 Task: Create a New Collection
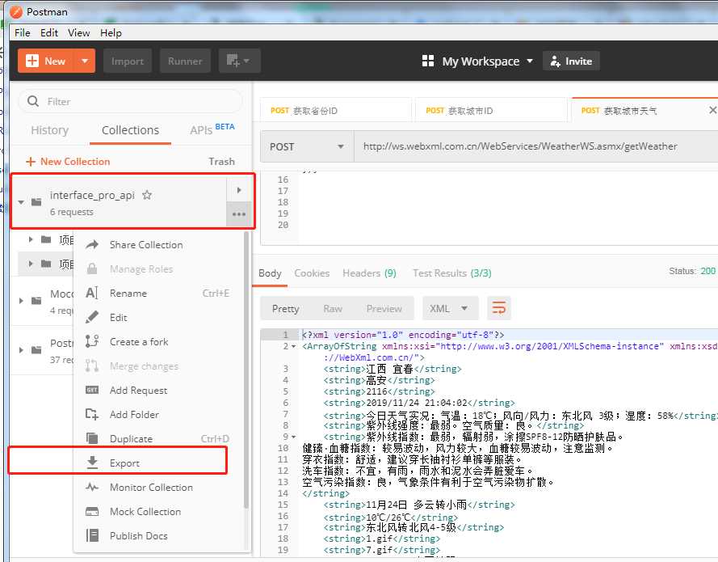point(68,162)
